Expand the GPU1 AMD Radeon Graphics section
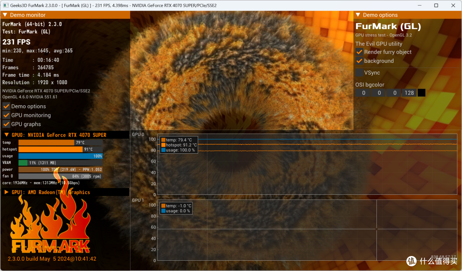Image resolution: width=462 pixels, height=271 pixels. click(x=6, y=192)
